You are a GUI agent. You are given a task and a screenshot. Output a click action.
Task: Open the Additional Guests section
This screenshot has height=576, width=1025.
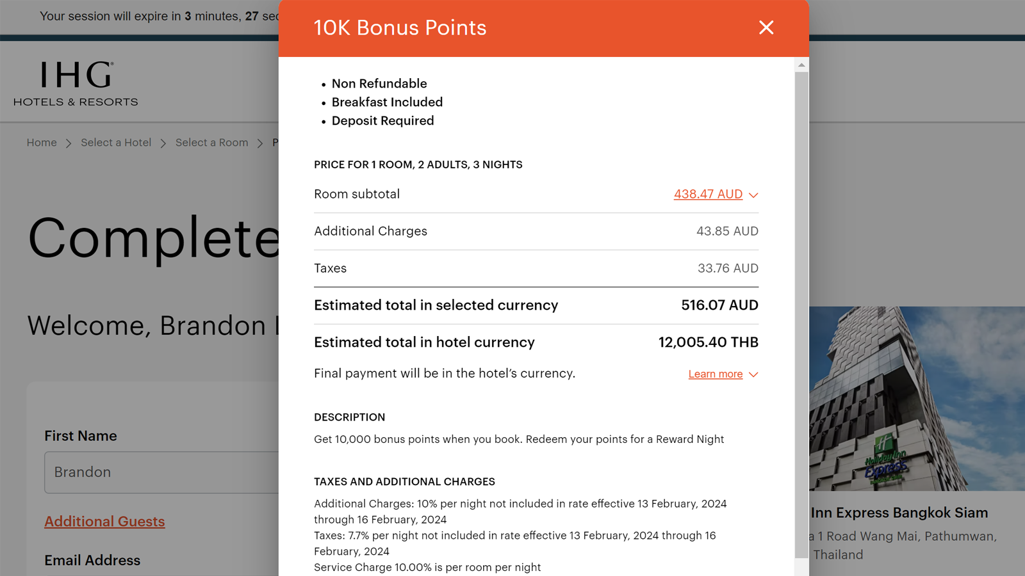pyautogui.click(x=104, y=522)
